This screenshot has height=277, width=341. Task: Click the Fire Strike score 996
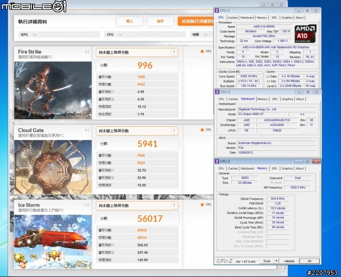(x=145, y=65)
